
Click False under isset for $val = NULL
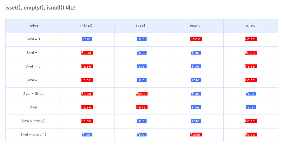click(141, 94)
